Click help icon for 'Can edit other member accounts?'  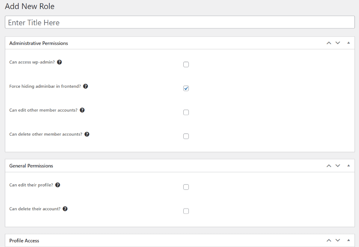pyautogui.click(x=82, y=110)
